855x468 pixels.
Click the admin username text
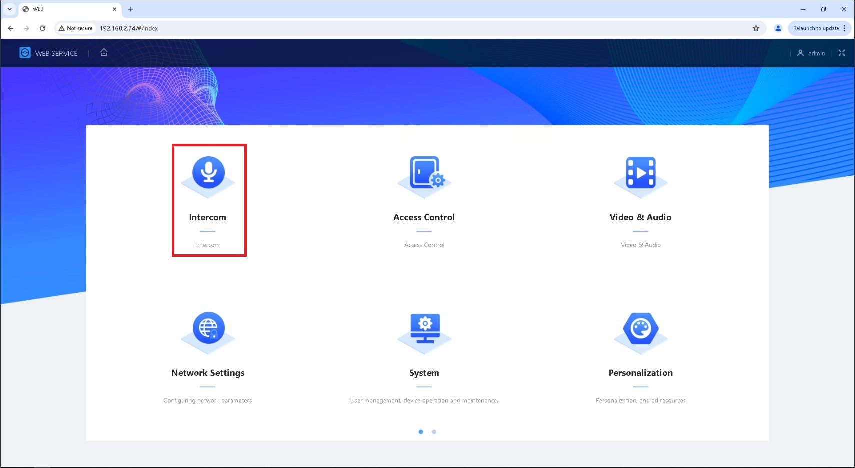coord(817,53)
